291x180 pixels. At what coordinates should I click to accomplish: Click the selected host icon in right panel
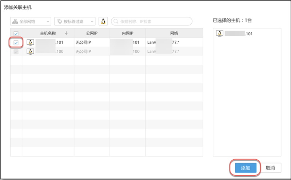pyautogui.click(x=220, y=33)
